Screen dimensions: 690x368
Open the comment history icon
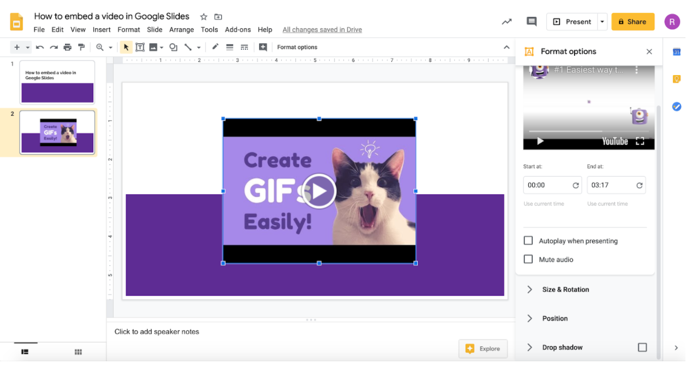tap(531, 21)
